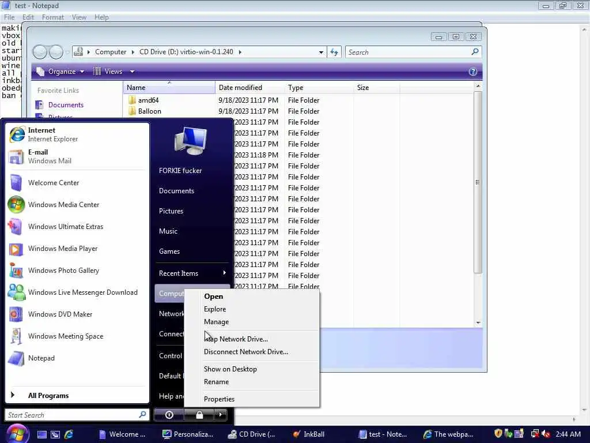Expand the shutdown options arrow
The height and width of the screenshot is (443, 590).
(221, 415)
